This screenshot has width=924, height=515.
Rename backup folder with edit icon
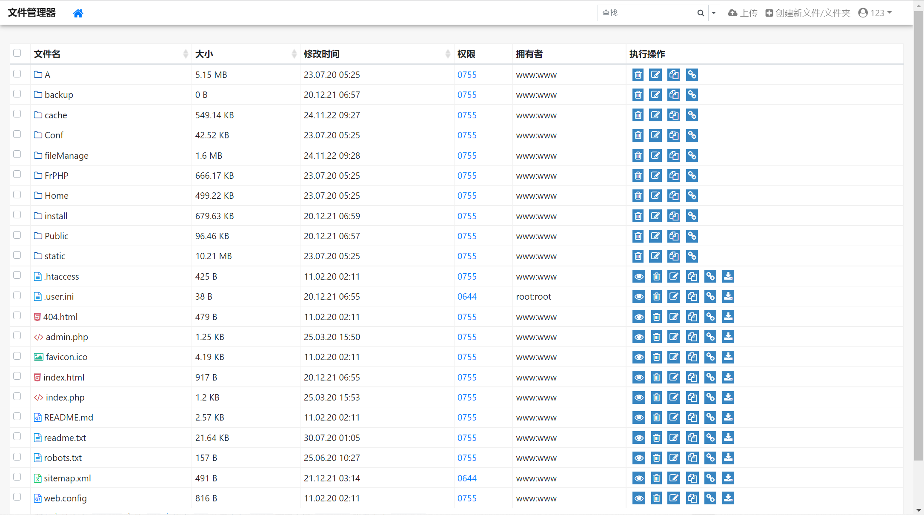[655, 95]
